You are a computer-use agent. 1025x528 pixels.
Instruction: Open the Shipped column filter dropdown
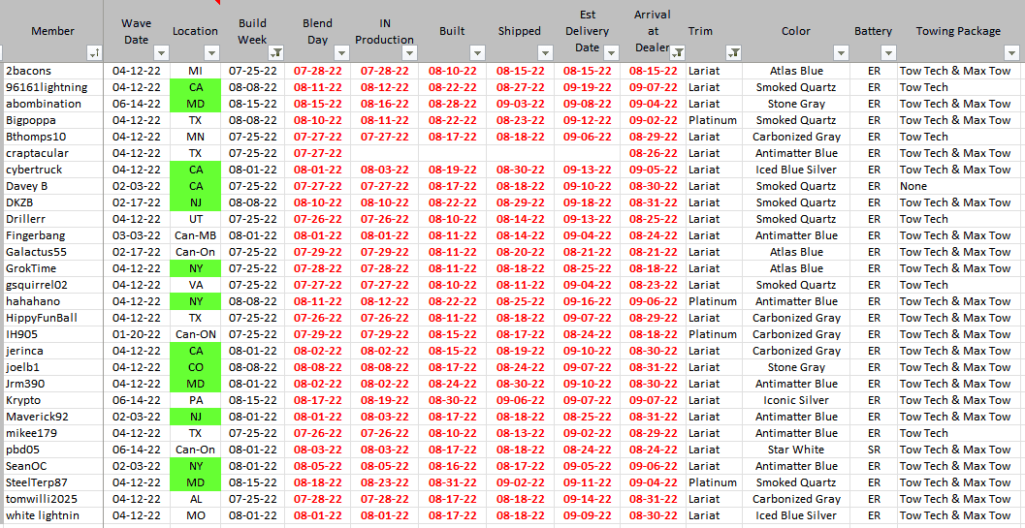click(x=545, y=52)
